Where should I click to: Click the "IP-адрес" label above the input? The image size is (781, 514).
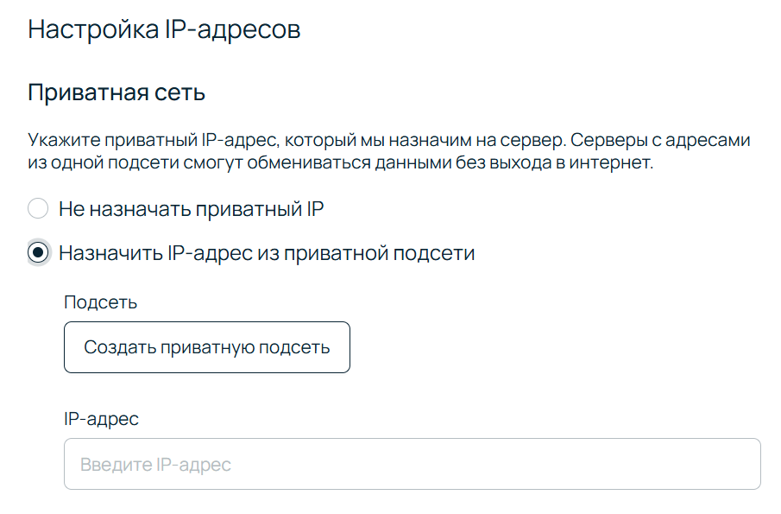(101, 419)
